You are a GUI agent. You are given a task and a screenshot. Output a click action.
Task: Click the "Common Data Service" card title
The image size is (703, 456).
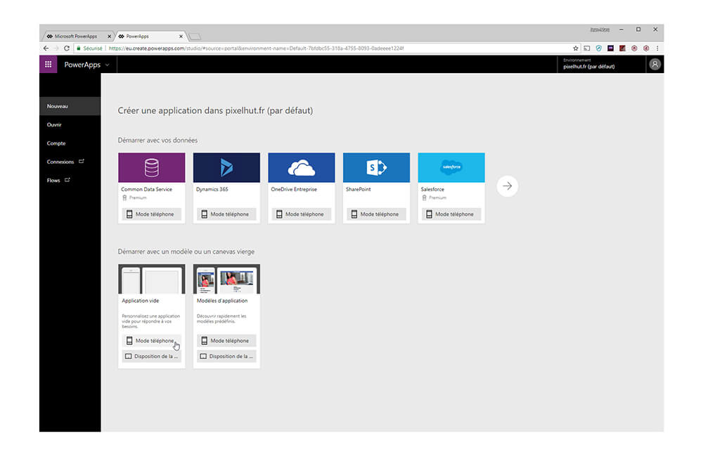pos(147,190)
